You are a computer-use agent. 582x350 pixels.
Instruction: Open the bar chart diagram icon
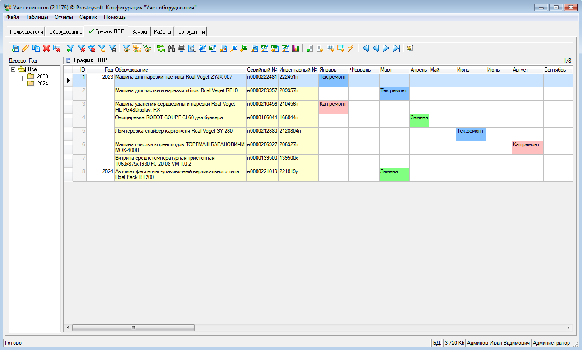295,48
